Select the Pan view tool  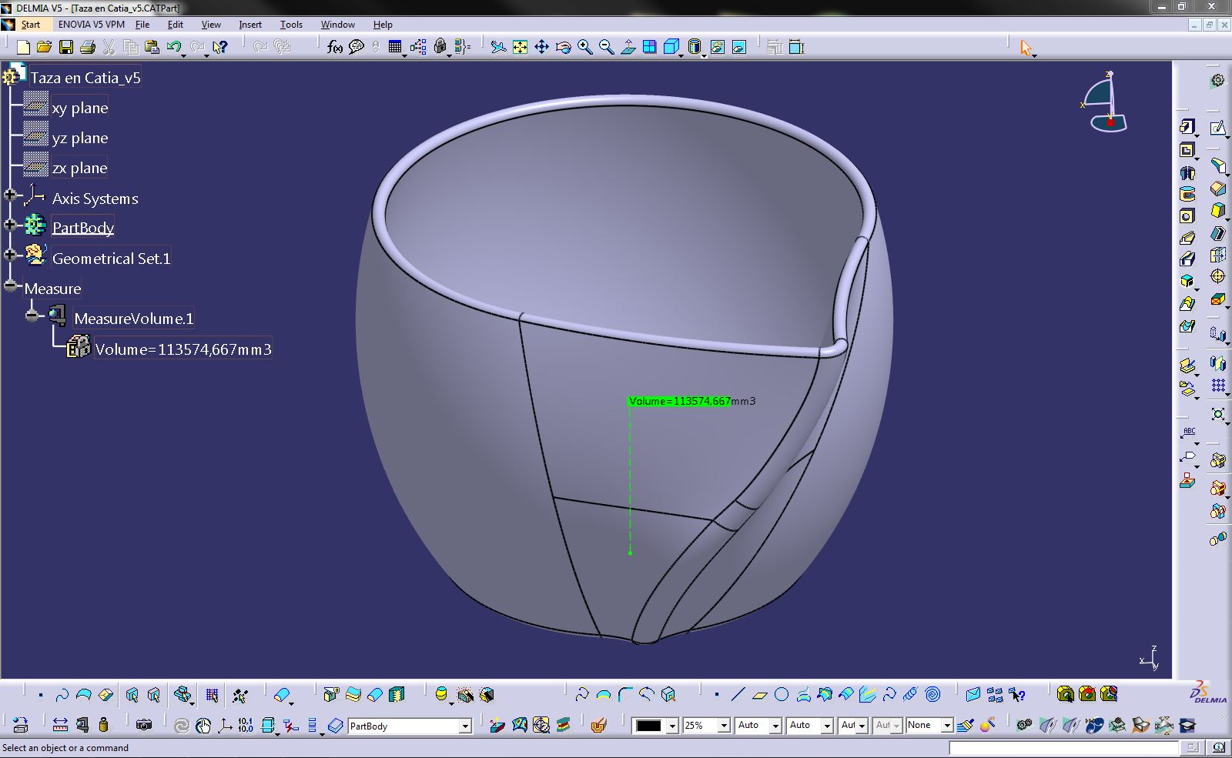coord(541,47)
